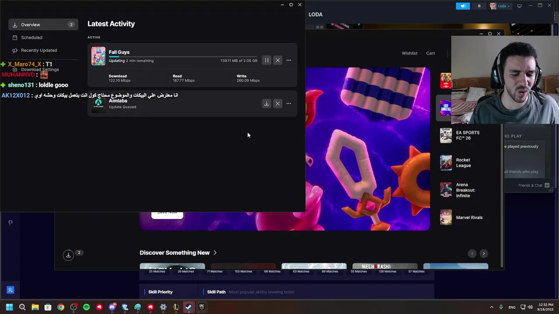This screenshot has height=314, width=559.
Task: Open clock and calendar flyout
Action: [545, 307]
